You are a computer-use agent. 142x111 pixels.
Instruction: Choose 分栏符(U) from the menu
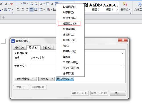pyautogui.click(x=68, y=35)
